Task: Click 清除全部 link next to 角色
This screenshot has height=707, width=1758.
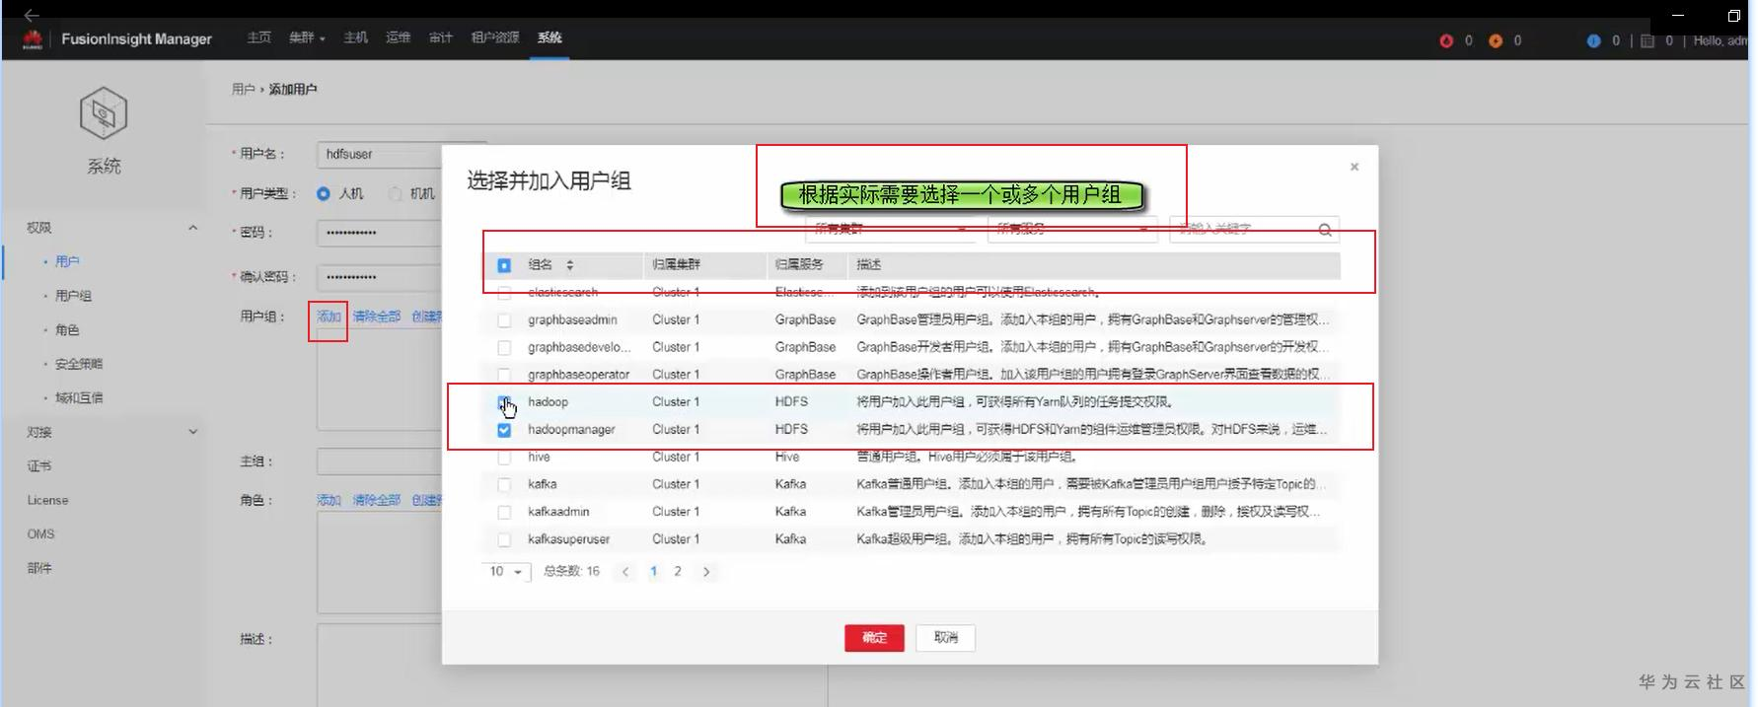Action: [x=377, y=500]
